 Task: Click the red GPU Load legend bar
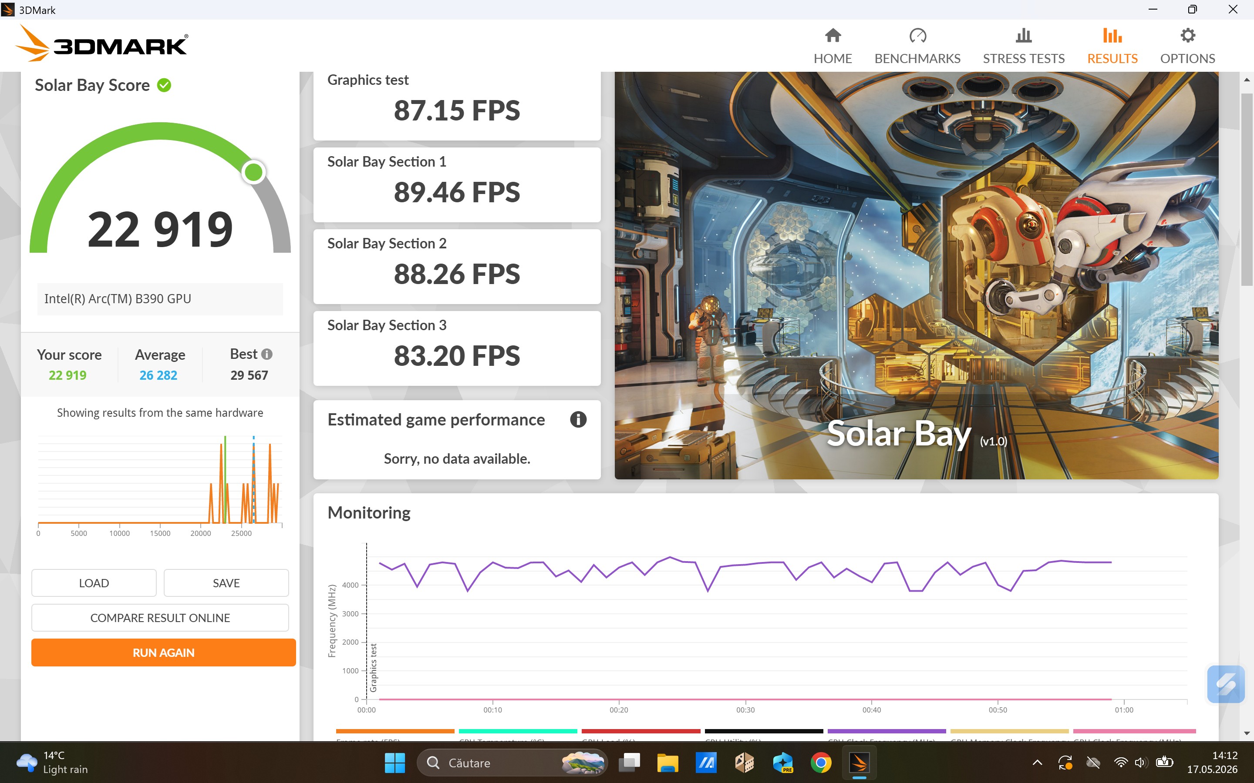pyautogui.click(x=640, y=731)
